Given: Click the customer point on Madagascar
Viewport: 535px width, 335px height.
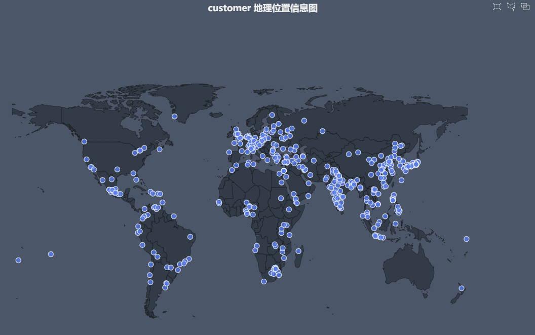Looking at the screenshot, I should coord(298,251).
